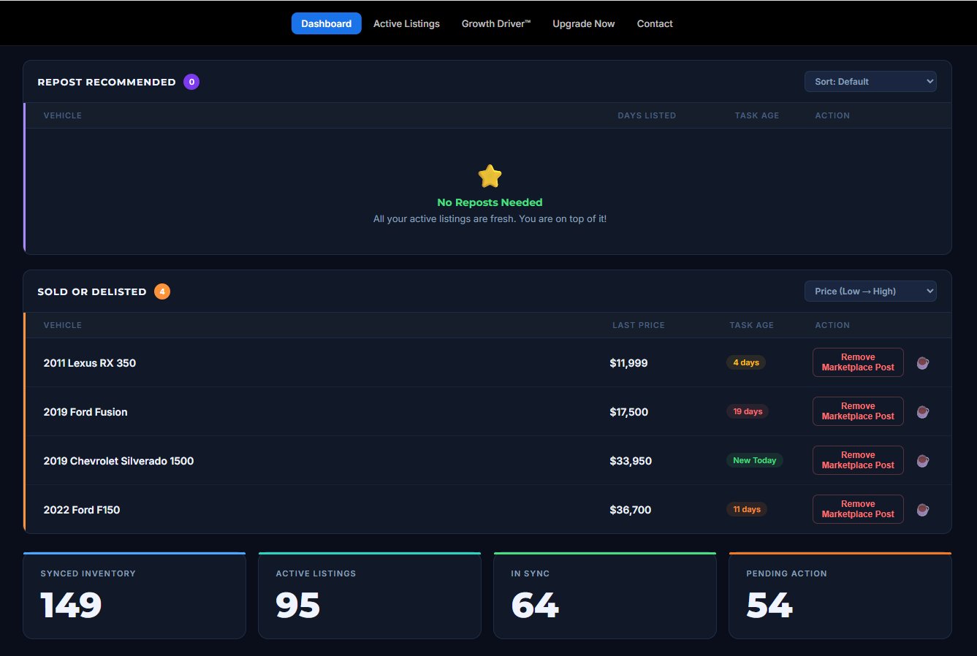Click Task Age header in Repost Recommended
Image resolution: width=977 pixels, height=656 pixels.
[757, 115]
